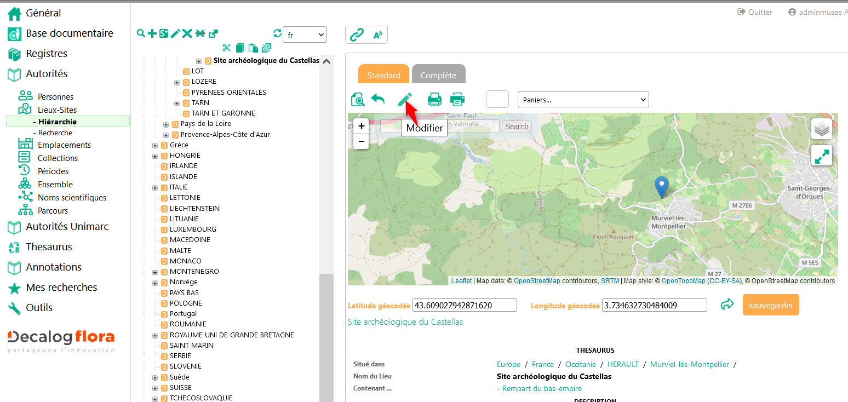Expand the ITALIE tree node

[x=155, y=187]
